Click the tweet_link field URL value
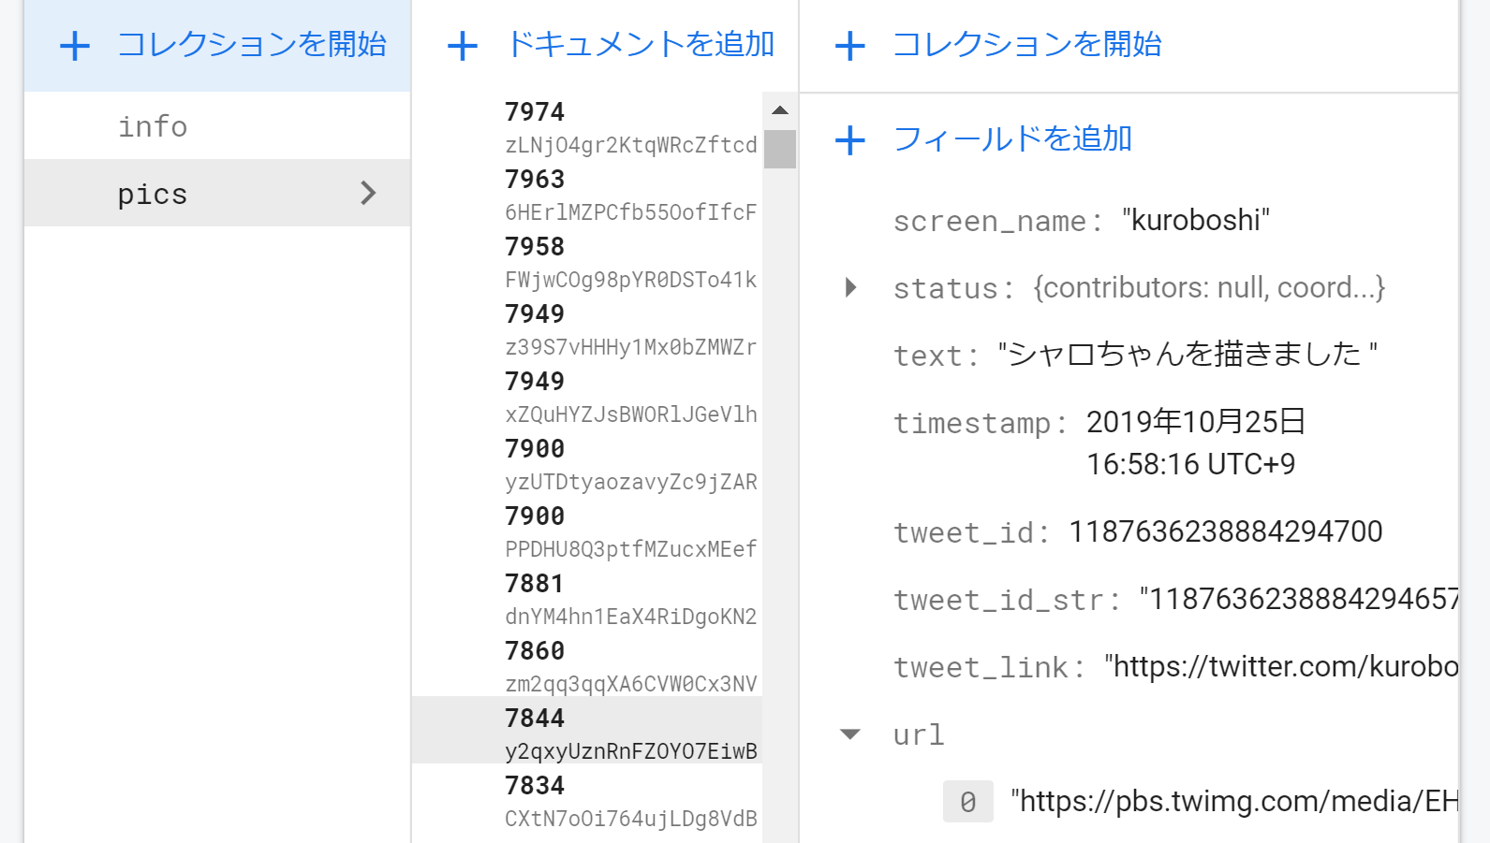Image resolution: width=1490 pixels, height=843 pixels. [1281, 666]
